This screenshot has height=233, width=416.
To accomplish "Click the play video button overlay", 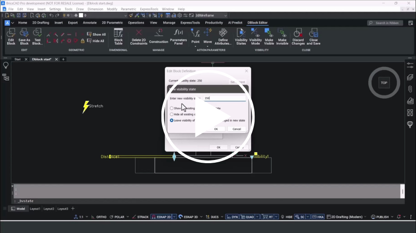I will point(208,116).
